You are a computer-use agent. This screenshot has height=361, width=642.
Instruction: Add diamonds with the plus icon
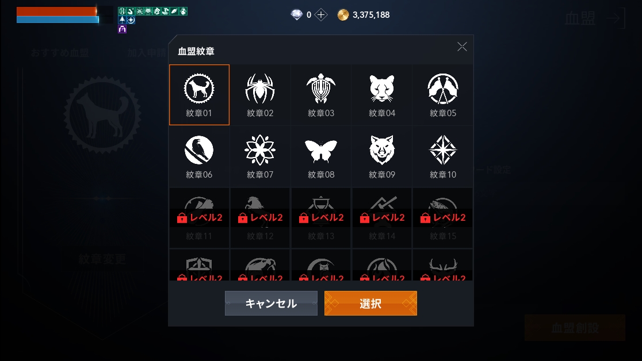pos(321,15)
